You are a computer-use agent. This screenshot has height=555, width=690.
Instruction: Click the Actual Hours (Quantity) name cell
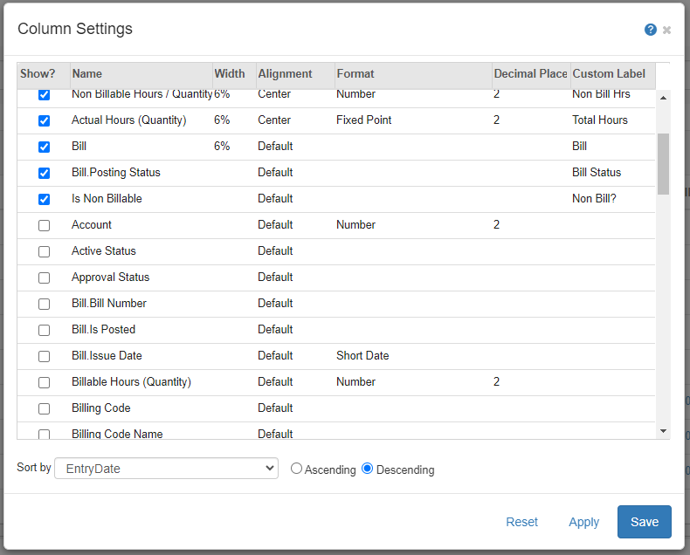tap(129, 120)
